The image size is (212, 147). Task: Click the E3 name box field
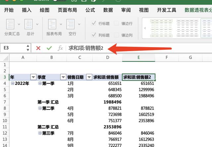point(15,48)
